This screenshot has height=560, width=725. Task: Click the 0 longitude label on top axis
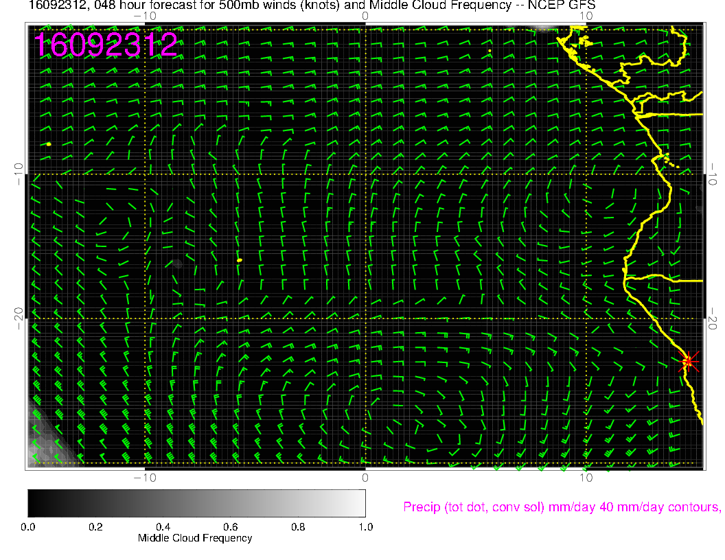[x=365, y=16]
